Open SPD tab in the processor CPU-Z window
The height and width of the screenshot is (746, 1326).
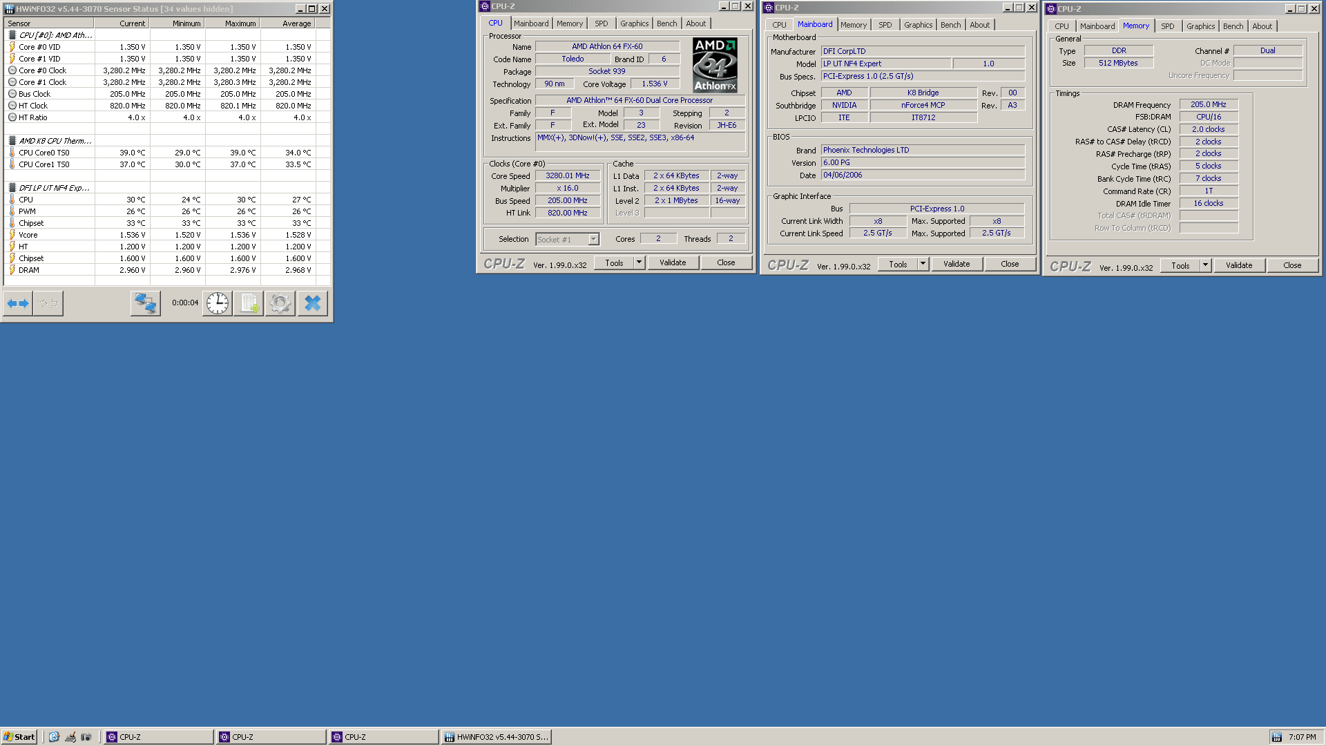point(602,23)
